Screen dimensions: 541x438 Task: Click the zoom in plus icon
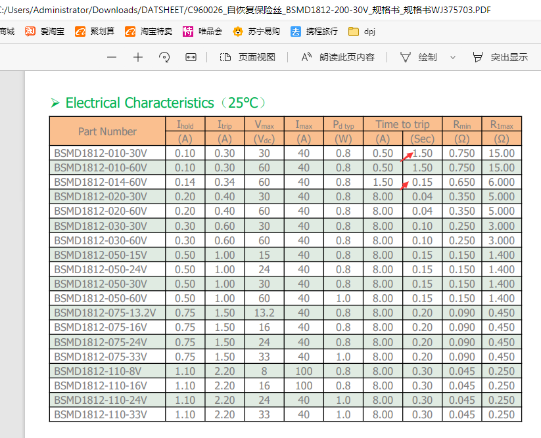tap(138, 57)
